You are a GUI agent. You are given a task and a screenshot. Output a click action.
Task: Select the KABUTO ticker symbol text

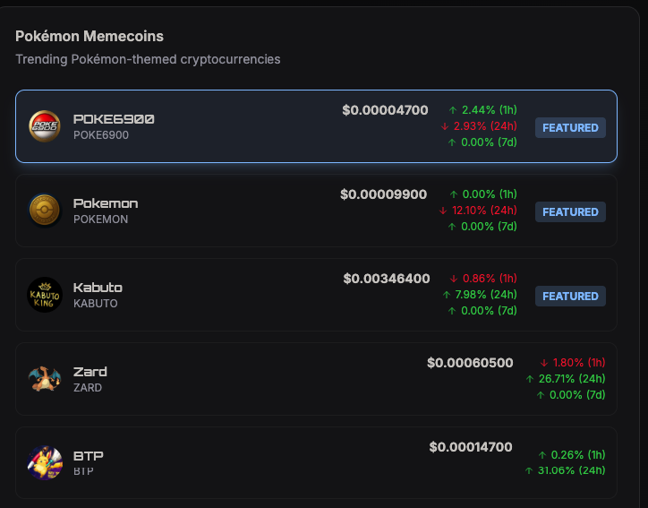(96, 304)
